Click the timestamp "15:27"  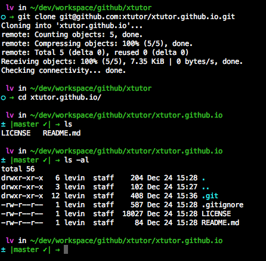[x=187, y=187]
